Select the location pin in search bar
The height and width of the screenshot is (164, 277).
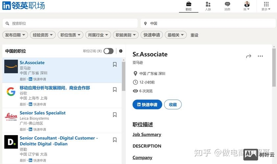[x=145, y=23]
